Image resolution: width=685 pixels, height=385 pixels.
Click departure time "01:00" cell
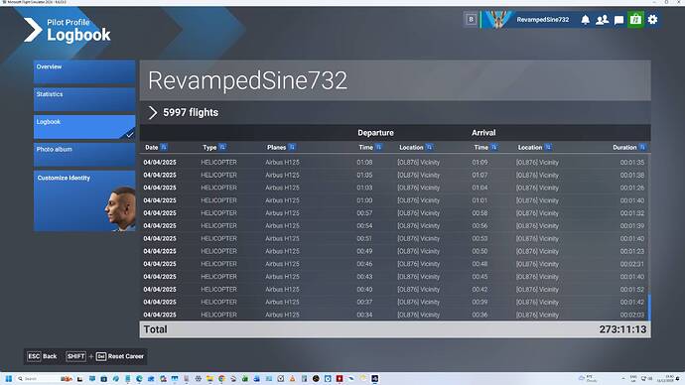tap(364, 200)
